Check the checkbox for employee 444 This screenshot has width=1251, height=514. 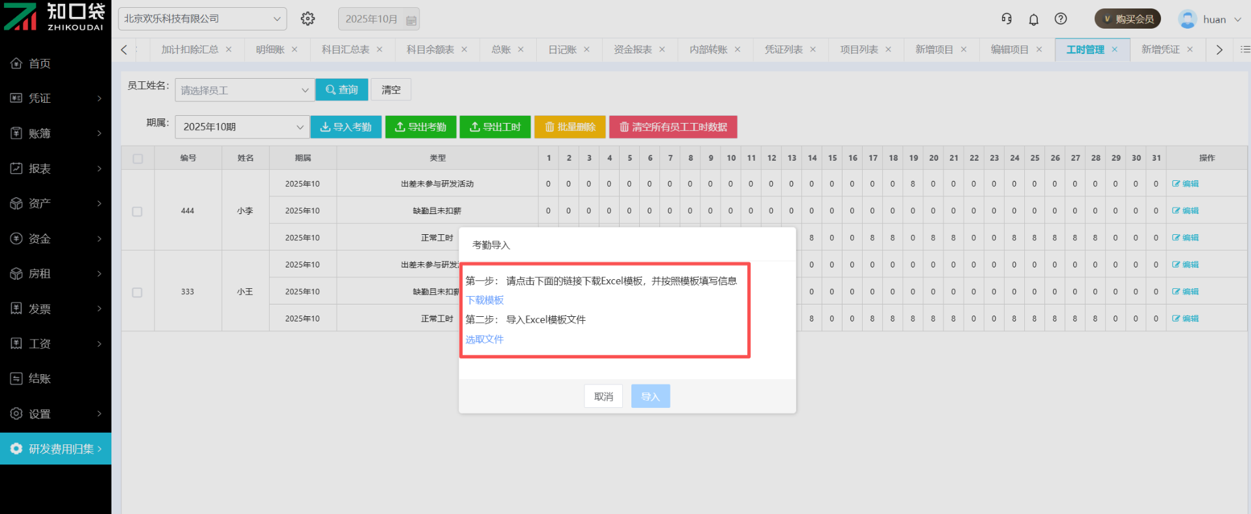[137, 211]
